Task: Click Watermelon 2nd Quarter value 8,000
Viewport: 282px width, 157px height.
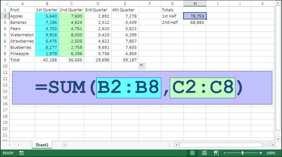Action: click(x=71, y=35)
